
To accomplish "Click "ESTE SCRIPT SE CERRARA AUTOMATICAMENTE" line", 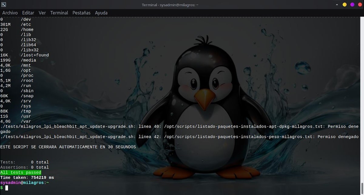I will [x=68, y=147].
